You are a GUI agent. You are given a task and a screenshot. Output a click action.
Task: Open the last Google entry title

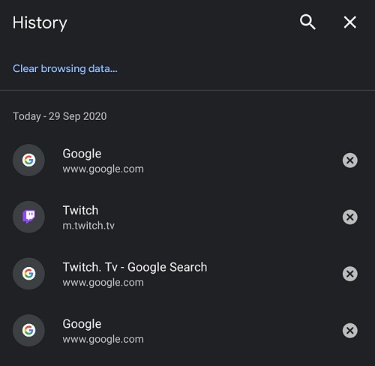tap(82, 324)
